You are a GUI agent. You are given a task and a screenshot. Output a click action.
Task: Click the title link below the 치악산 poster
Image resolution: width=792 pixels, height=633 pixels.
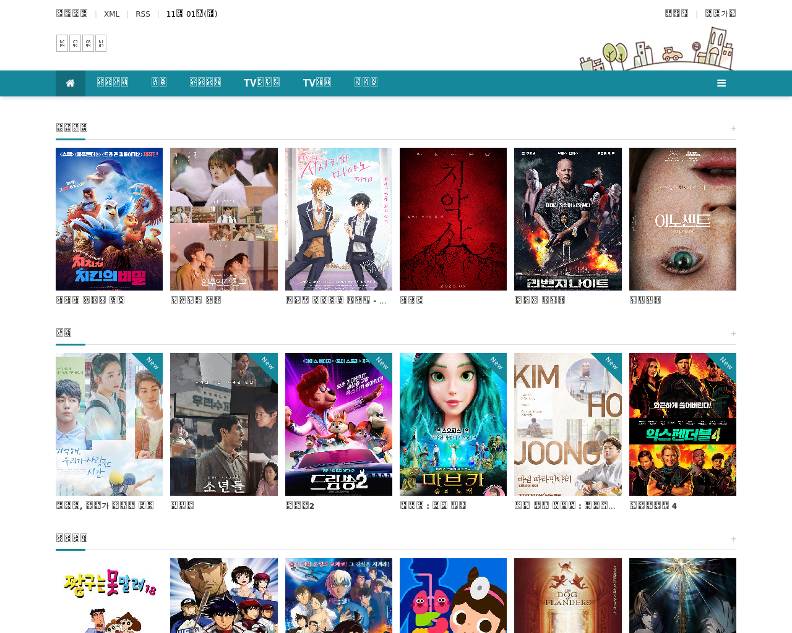411,300
